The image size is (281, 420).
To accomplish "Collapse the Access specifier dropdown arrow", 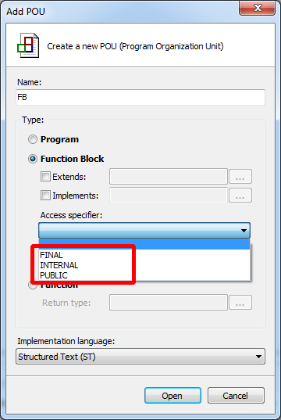I will point(244,231).
